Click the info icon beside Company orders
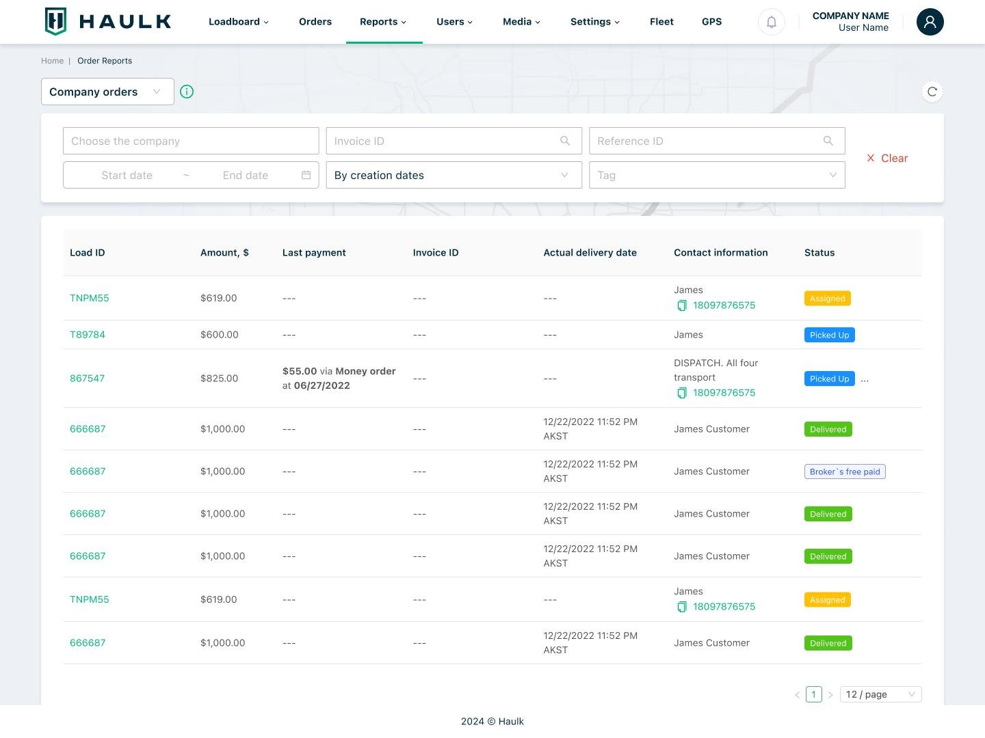Image resolution: width=985 pixels, height=738 pixels. [x=187, y=92]
